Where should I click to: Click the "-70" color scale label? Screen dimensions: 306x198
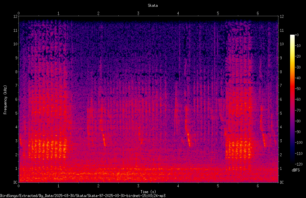click(298, 111)
